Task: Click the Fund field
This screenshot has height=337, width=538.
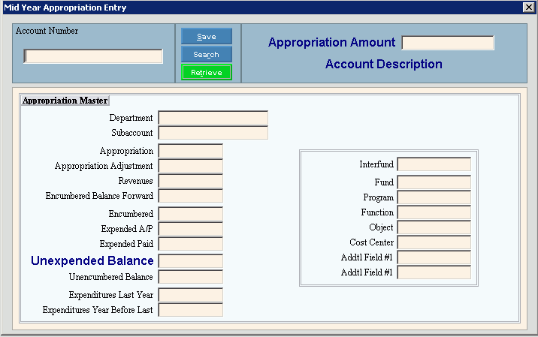Action: (434, 182)
